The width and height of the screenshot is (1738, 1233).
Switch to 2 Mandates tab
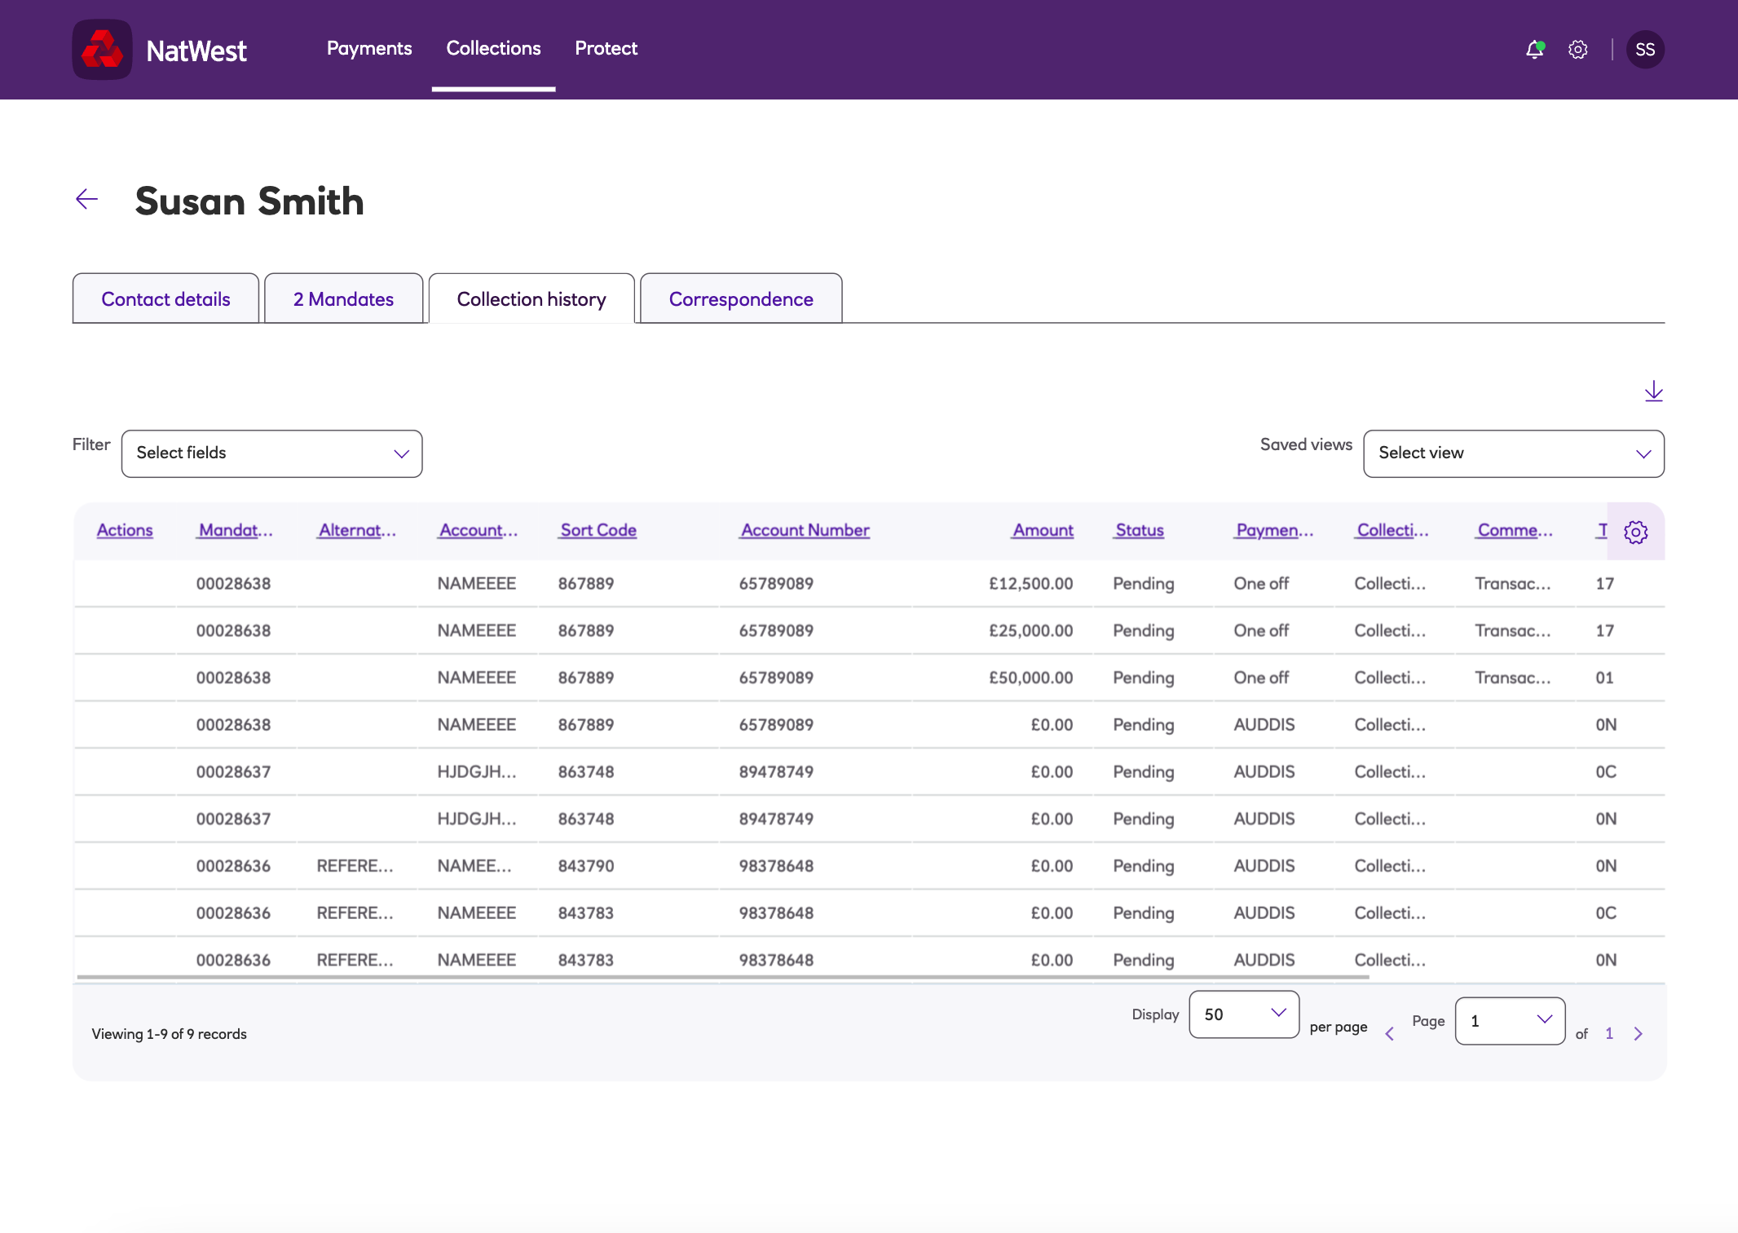pyautogui.click(x=343, y=298)
